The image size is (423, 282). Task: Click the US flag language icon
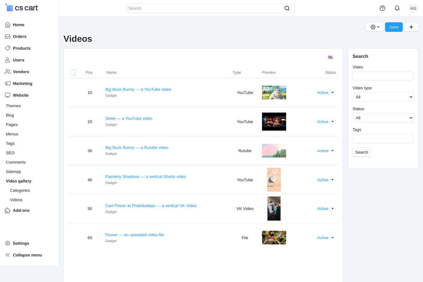tap(330, 57)
